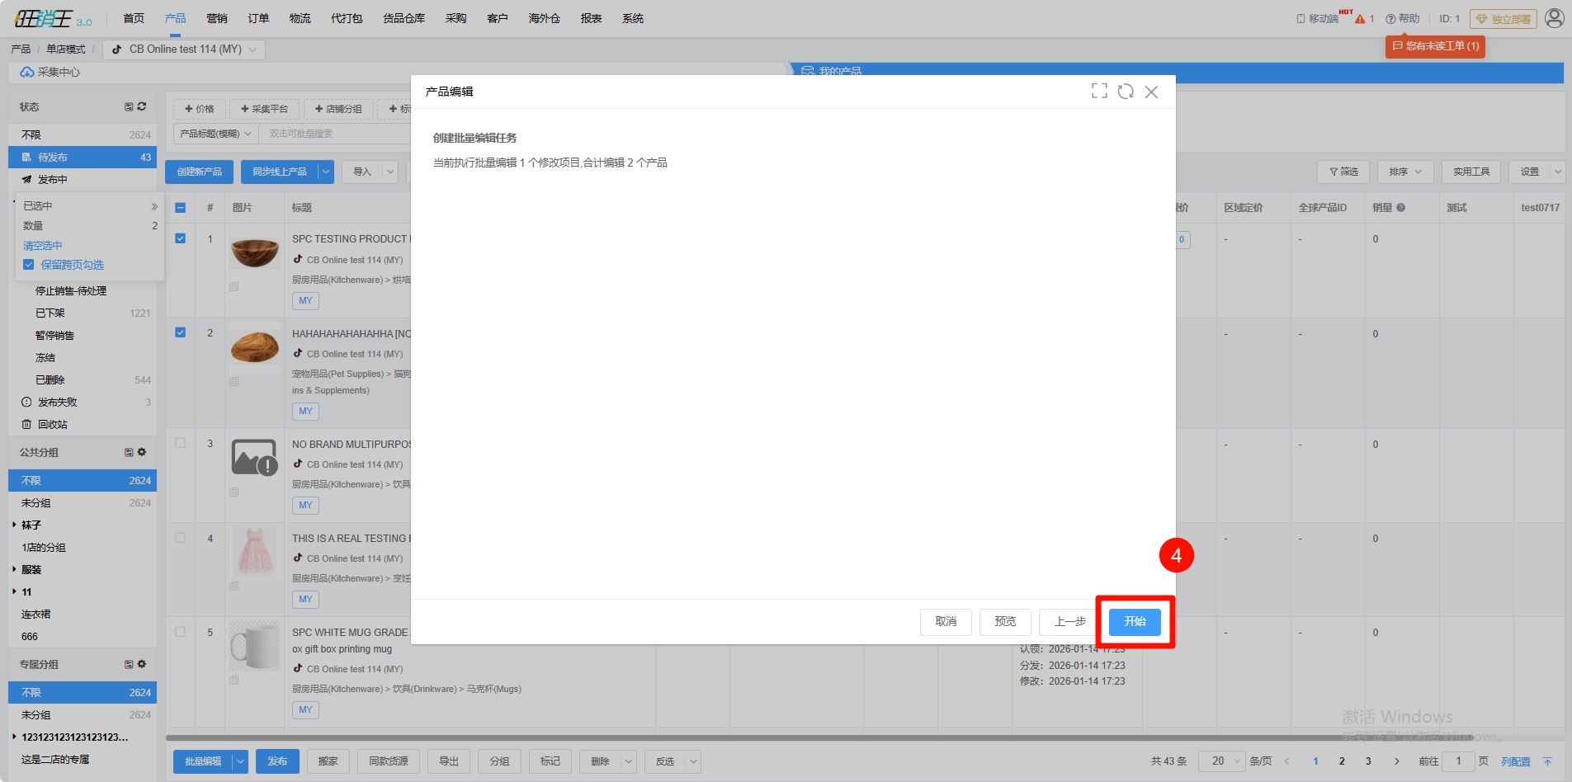Click the 开始 button to start task
Viewport: 1572px width, 782px height.
1135,622
